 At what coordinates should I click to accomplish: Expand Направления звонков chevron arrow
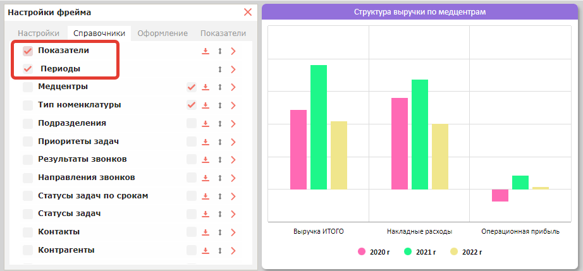(x=233, y=178)
